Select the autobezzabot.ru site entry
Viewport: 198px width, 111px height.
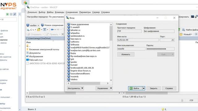[x=78, y=36]
